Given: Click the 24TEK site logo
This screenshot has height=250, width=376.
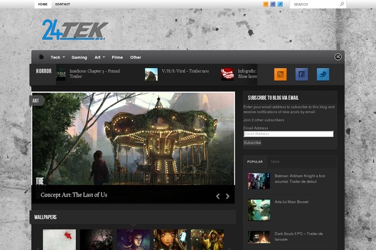Looking at the screenshot, I should point(75,29).
